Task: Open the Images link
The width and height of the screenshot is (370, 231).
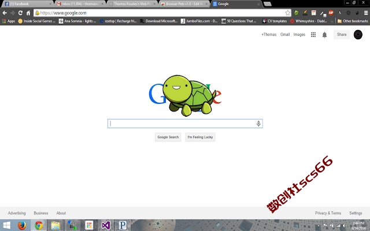Action: pyautogui.click(x=299, y=35)
